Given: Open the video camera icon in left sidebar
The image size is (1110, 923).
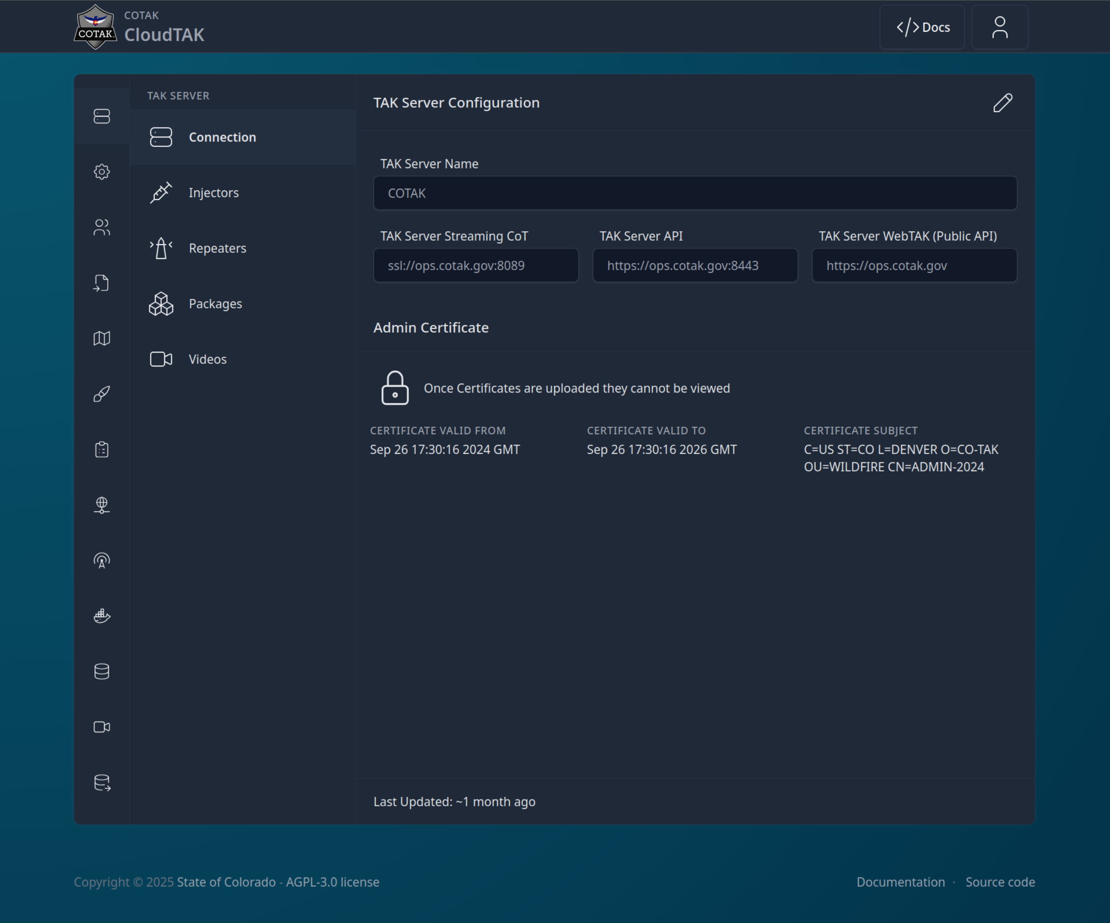Looking at the screenshot, I should (x=102, y=727).
